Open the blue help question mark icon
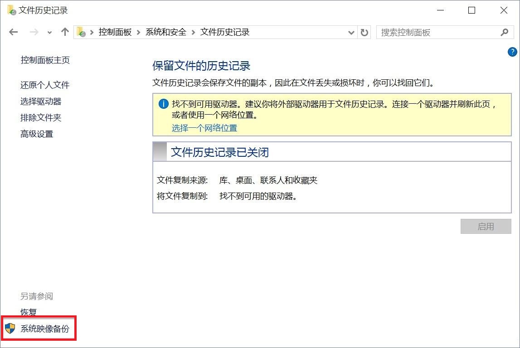This screenshot has width=520, height=348. [x=513, y=52]
